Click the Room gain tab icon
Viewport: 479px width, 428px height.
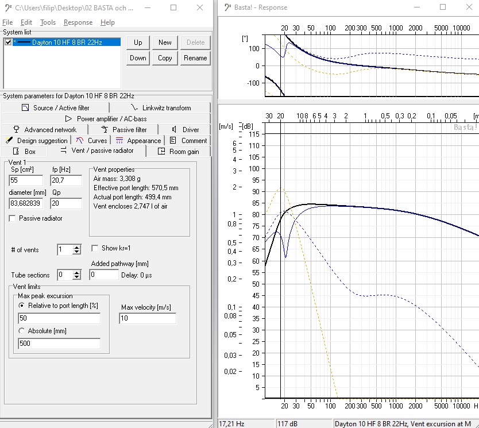coord(161,151)
